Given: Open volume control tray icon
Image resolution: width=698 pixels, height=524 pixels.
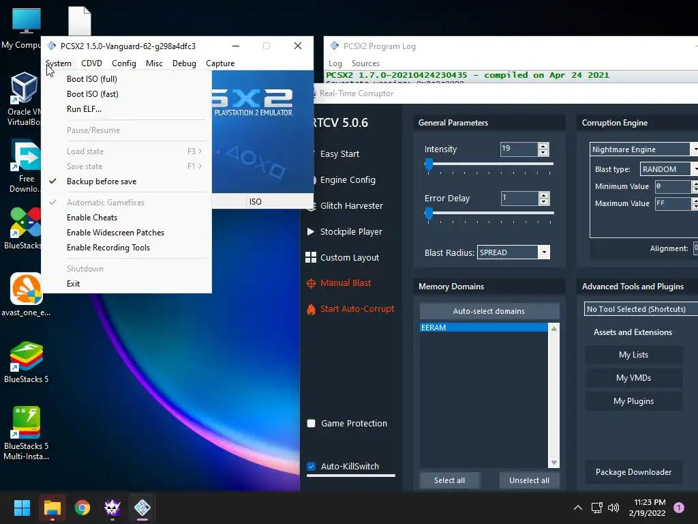Looking at the screenshot, I should click(x=613, y=508).
